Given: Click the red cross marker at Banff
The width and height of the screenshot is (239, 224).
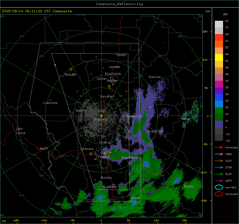Looking at the screenshot, I should tap(38, 149).
